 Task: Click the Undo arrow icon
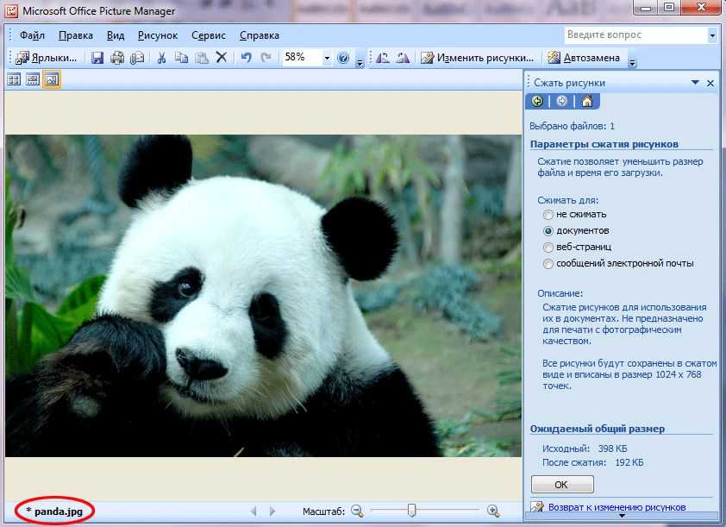coord(246,58)
